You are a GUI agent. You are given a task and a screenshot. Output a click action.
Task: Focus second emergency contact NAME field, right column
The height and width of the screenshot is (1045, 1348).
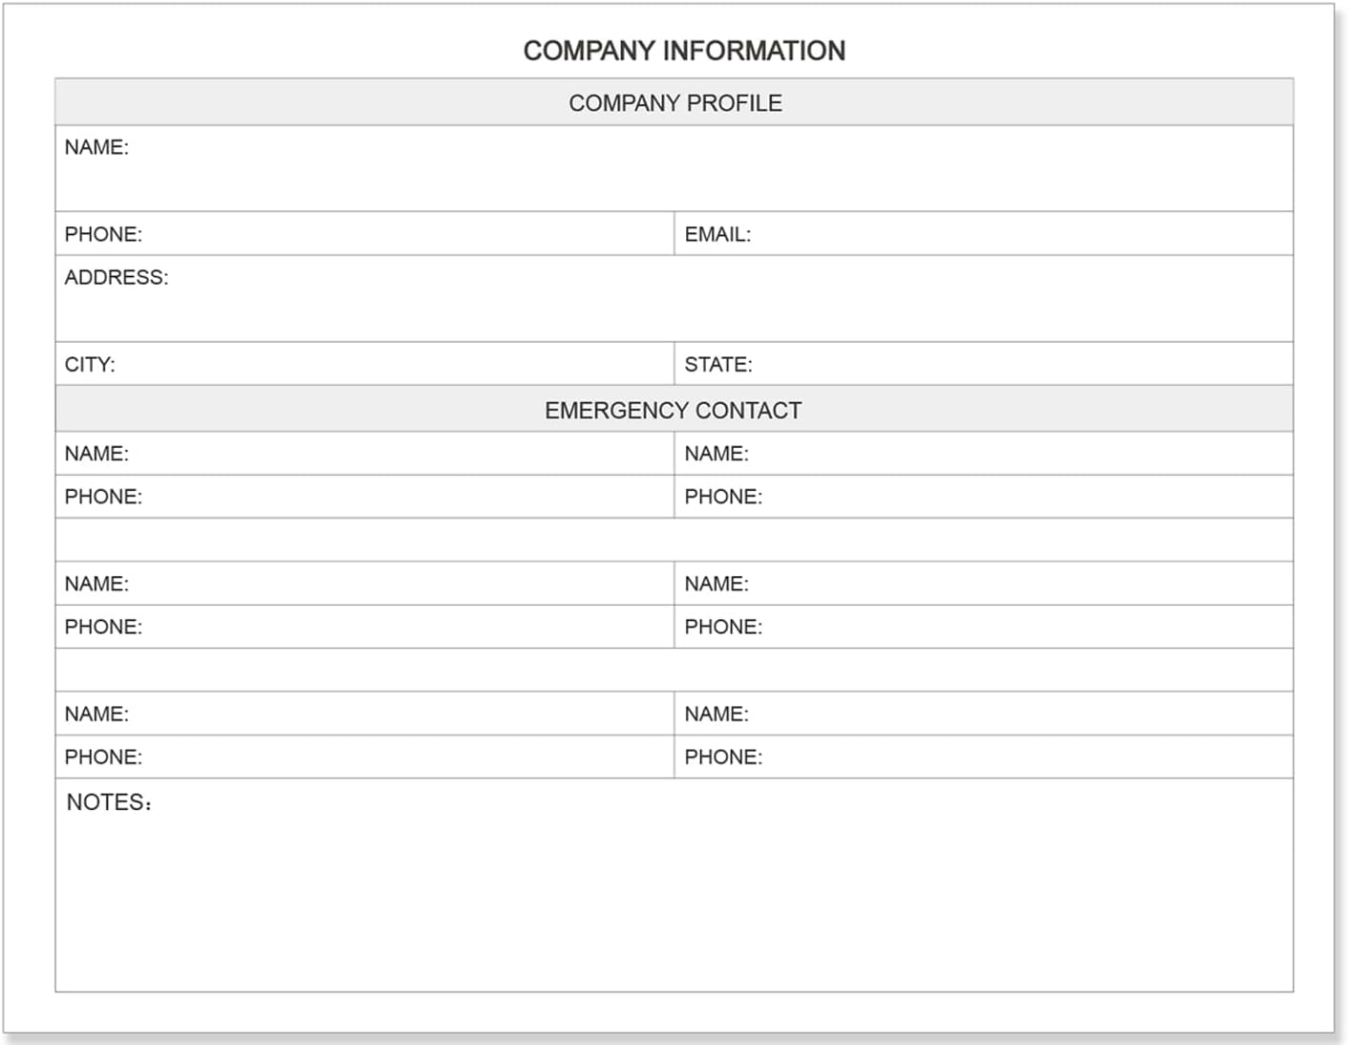tap(1013, 584)
